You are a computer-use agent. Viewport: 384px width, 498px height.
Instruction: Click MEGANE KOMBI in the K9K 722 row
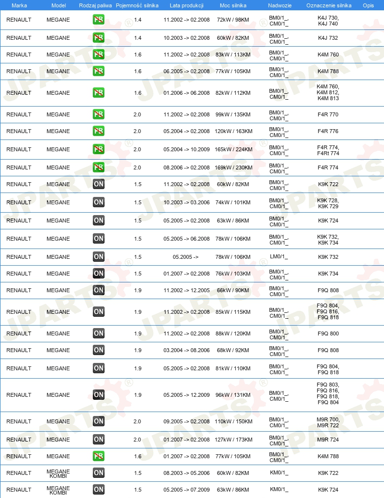[58, 473]
